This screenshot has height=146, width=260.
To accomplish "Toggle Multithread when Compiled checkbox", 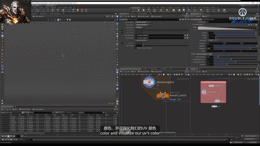I will [x=136, y=48].
